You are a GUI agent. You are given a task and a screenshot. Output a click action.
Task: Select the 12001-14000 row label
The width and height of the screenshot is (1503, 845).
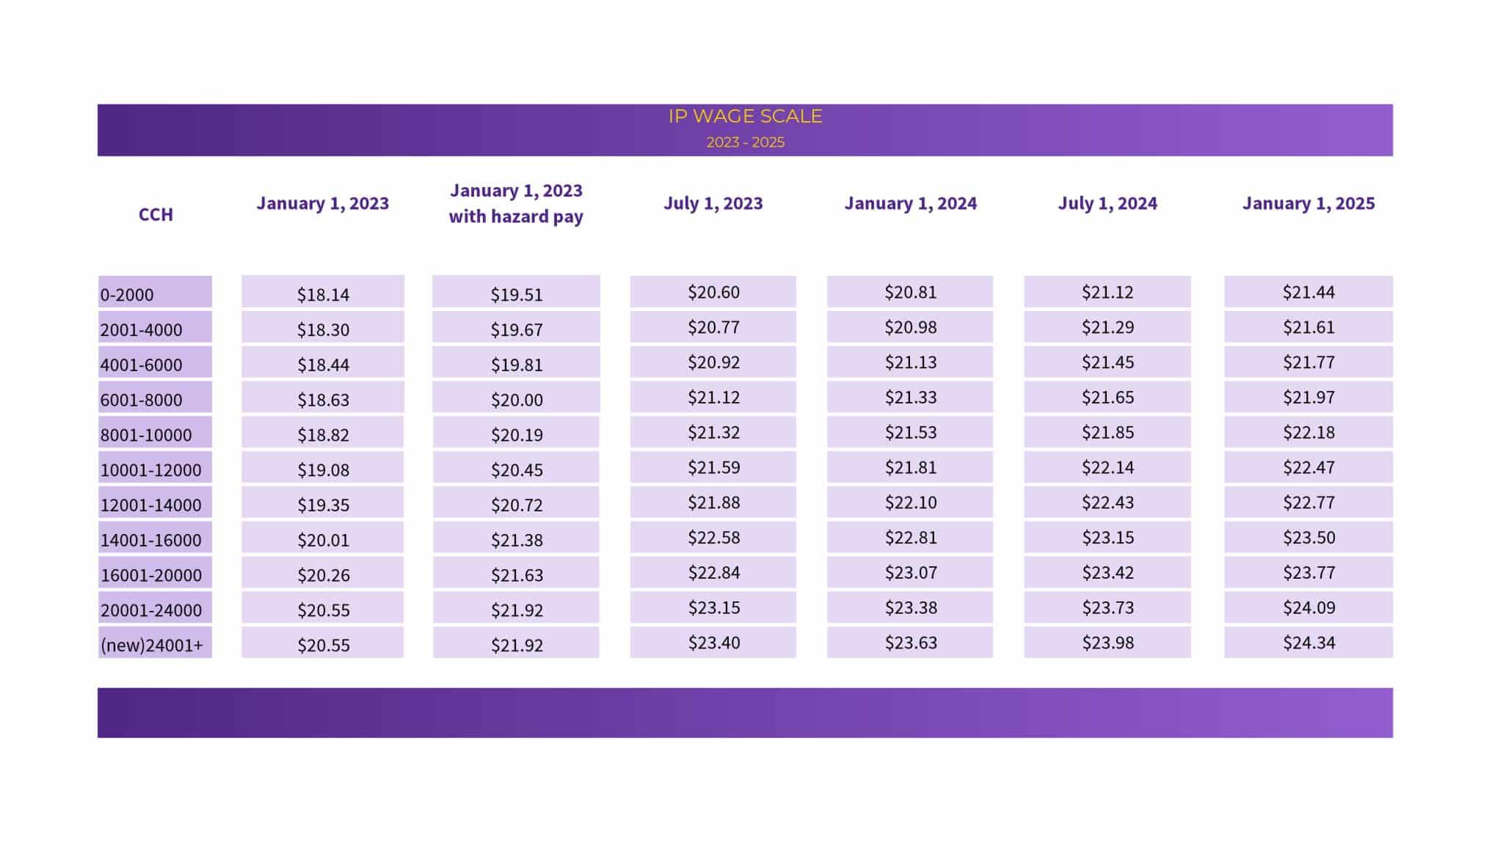[155, 505]
